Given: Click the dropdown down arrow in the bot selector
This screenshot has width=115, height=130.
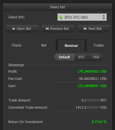Looking at the screenshot, I should click(104, 18).
